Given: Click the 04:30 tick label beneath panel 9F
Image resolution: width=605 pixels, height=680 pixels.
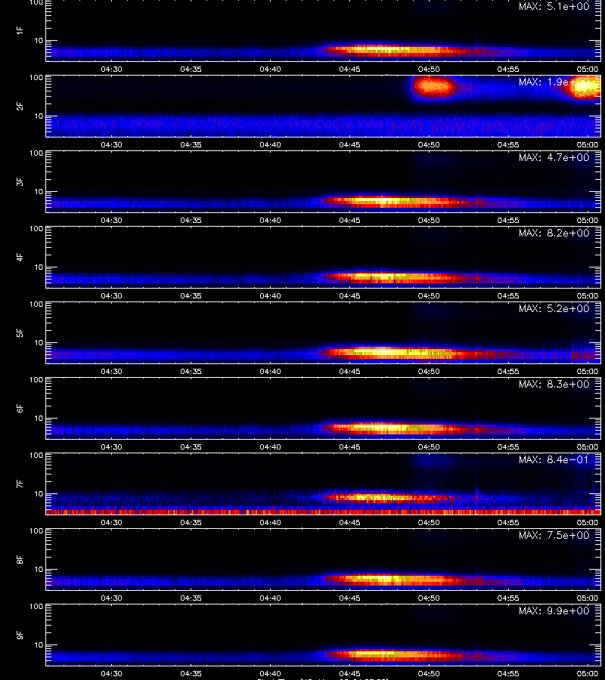Looking at the screenshot, I should point(111,673).
